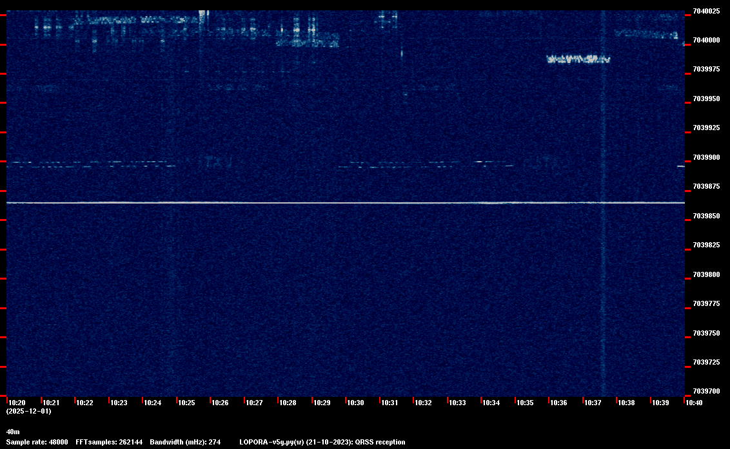730x449 pixels.
Task: Click the 10:34 time axis label
Action: 491,403
